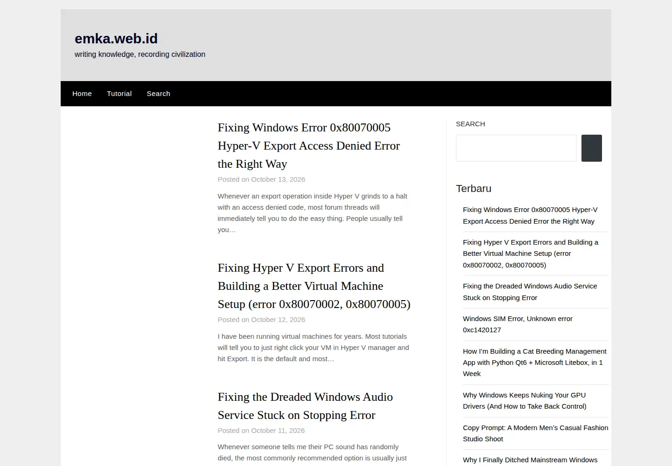This screenshot has width=672, height=466.
Task: Open article title Fixing Hyper V Export Errors
Action: pyautogui.click(x=314, y=286)
